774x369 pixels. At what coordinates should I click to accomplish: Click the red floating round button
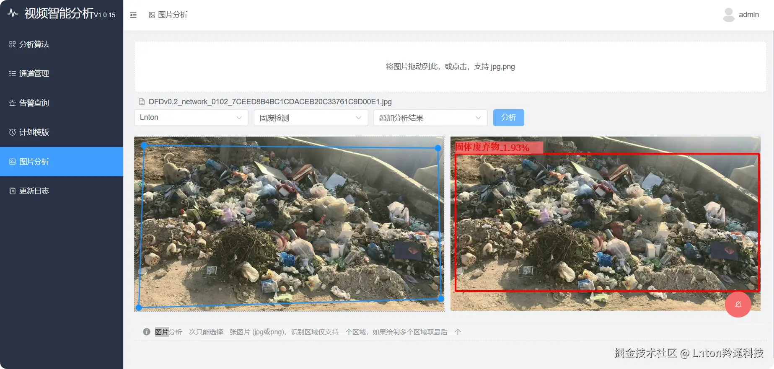(738, 304)
